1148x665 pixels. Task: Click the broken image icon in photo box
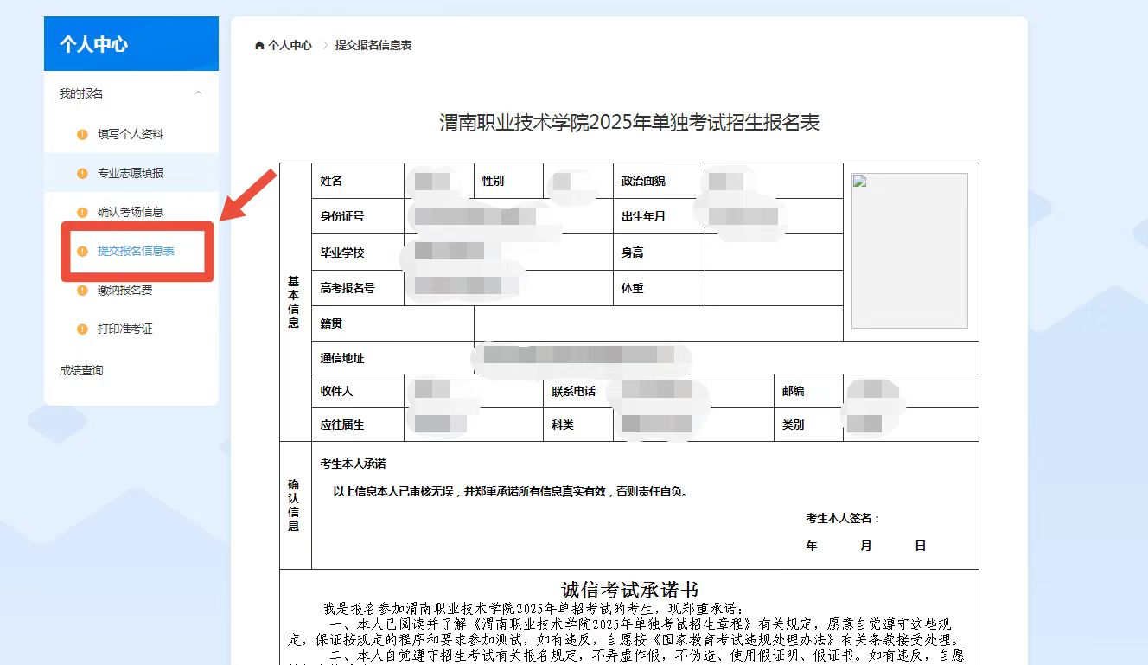pyautogui.click(x=859, y=181)
